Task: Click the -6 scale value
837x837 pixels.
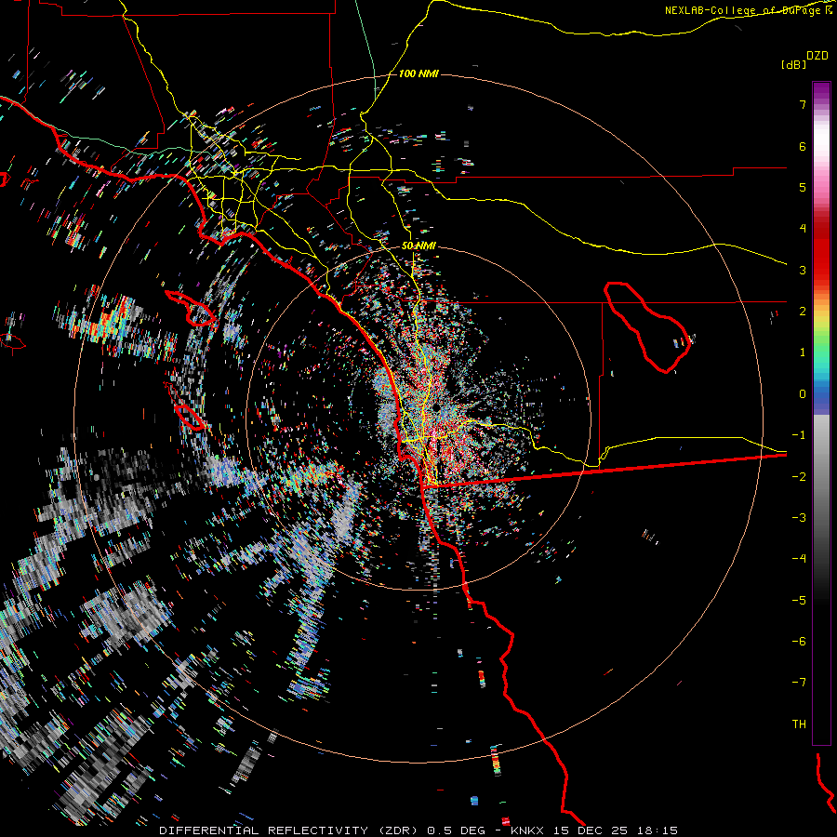Action: pos(799,642)
